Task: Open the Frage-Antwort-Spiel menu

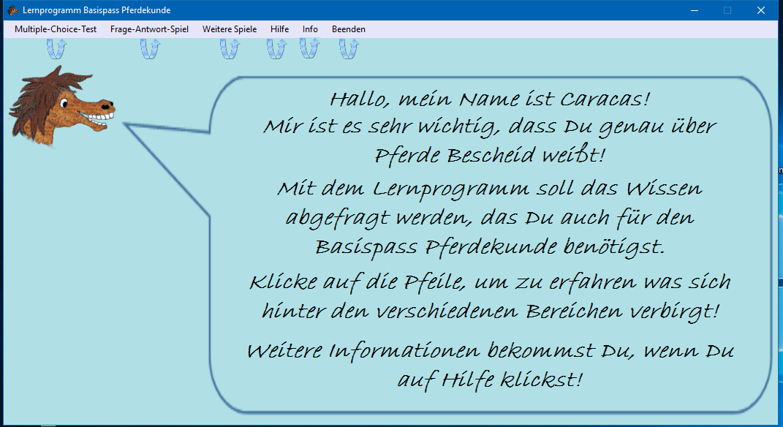Action: pos(149,29)
